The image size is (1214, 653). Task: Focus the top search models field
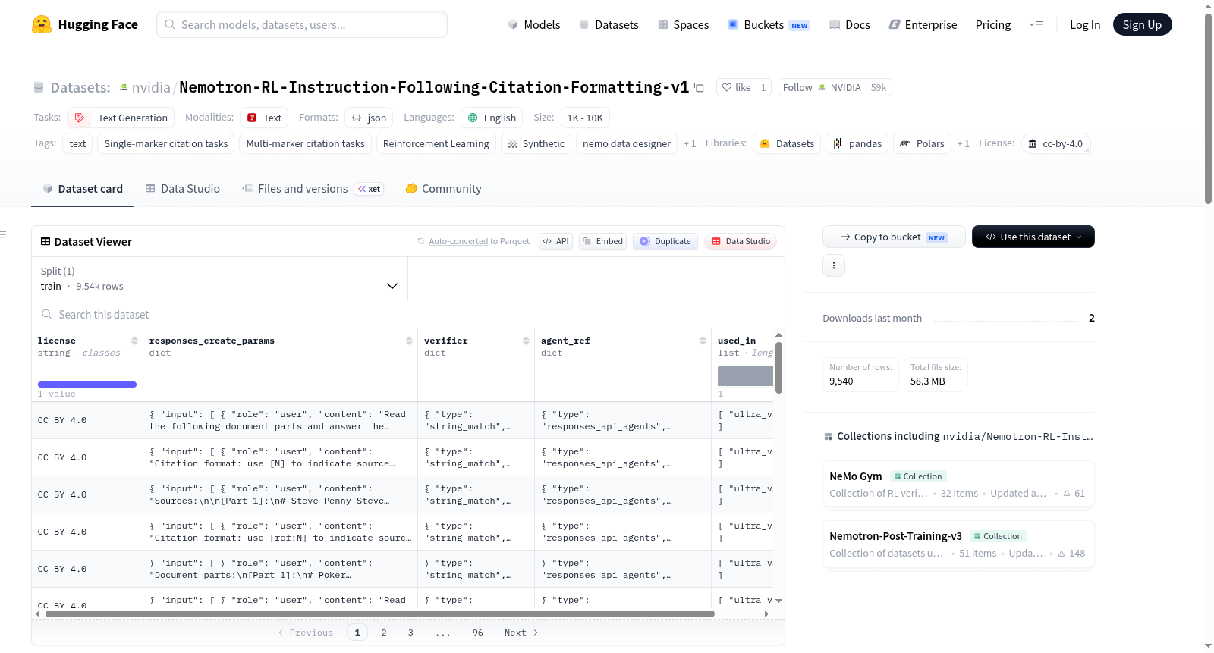click(302, 24)
